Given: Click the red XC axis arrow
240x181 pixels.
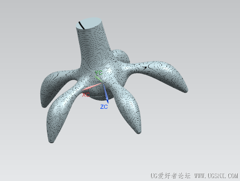Looking at the screenshot, I should coord(91,87).
